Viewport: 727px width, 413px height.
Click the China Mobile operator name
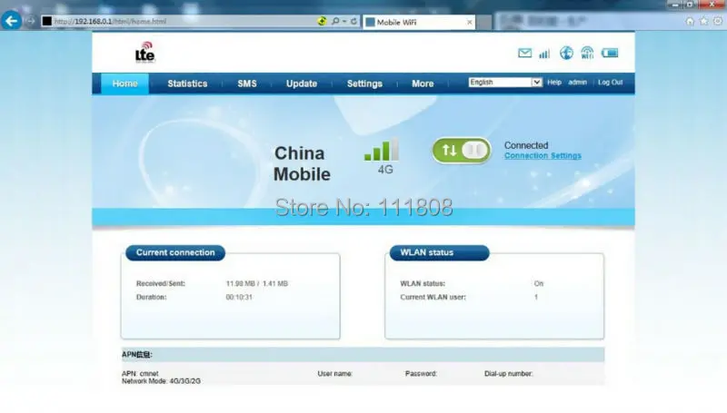pos(302,164)
